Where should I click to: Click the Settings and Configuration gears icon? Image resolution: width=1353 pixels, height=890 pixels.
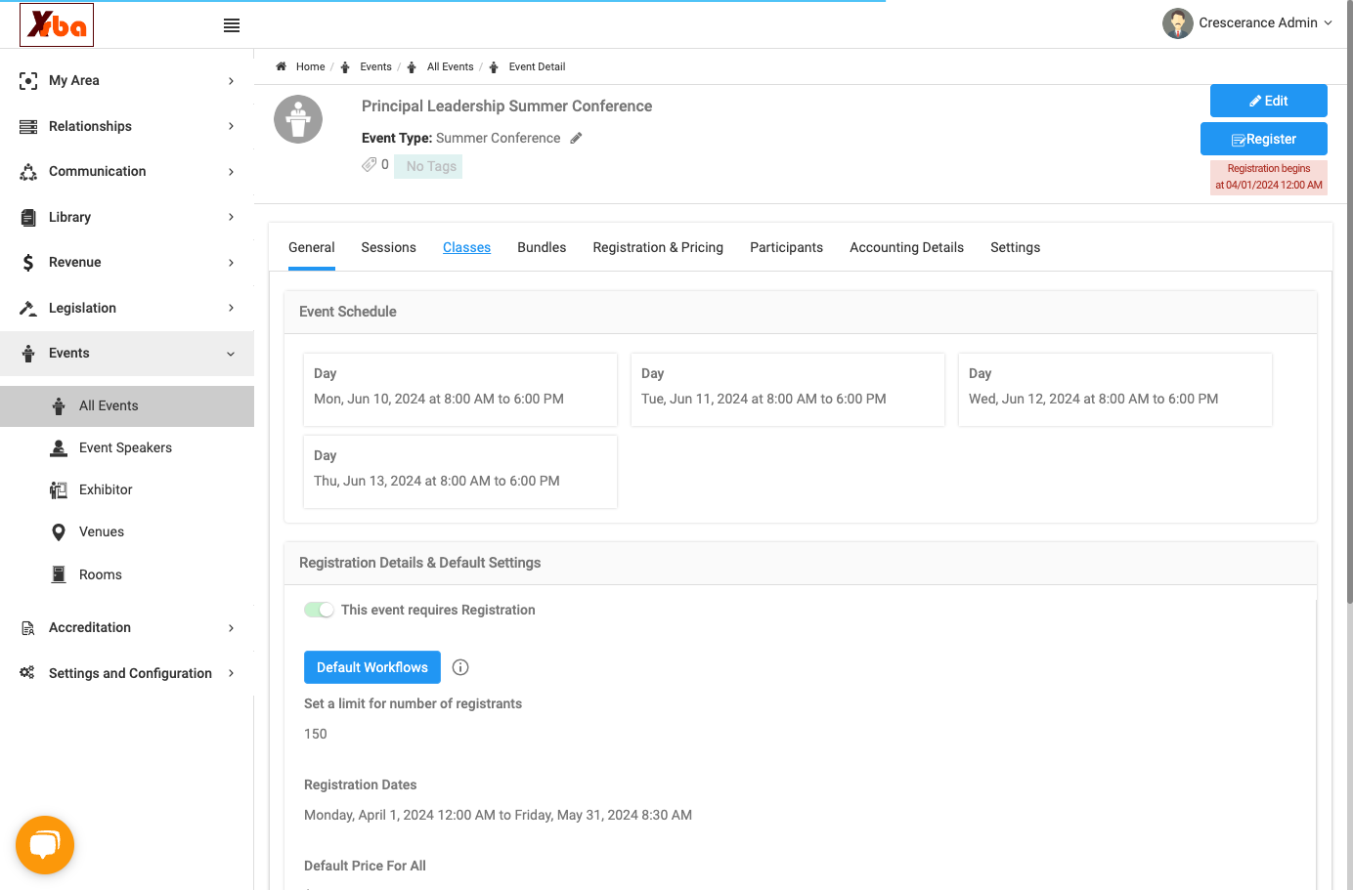click(x=27, y=672)
